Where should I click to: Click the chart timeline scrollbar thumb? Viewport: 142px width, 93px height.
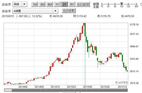point(69,90)
